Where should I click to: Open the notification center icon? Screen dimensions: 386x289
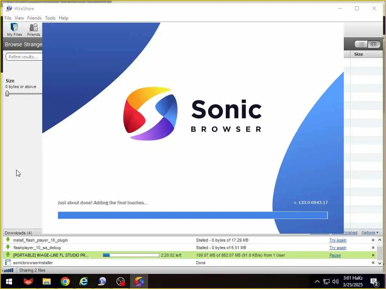[x=374, y=281]
